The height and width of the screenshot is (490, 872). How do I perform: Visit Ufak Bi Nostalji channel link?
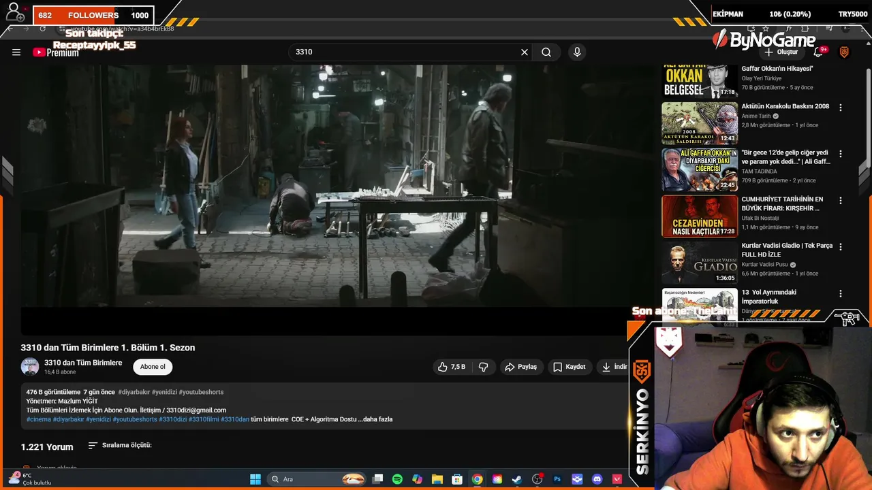tap(760, 218)
